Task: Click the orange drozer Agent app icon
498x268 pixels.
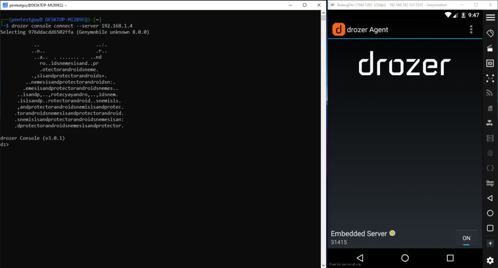Action: click(x=338, y=30)
